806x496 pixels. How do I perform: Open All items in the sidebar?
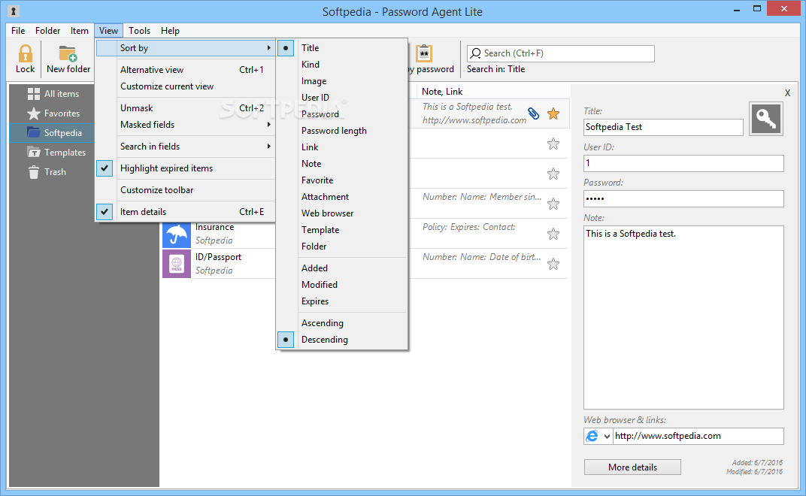click(53, 93)
